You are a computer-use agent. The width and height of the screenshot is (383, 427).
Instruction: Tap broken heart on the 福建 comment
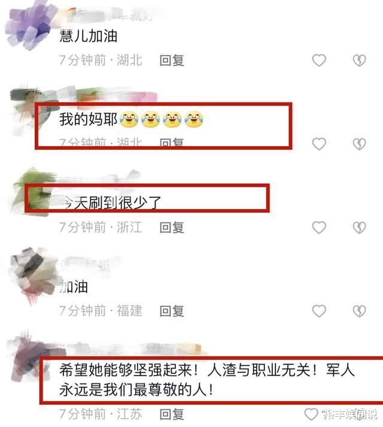(359, 311)
